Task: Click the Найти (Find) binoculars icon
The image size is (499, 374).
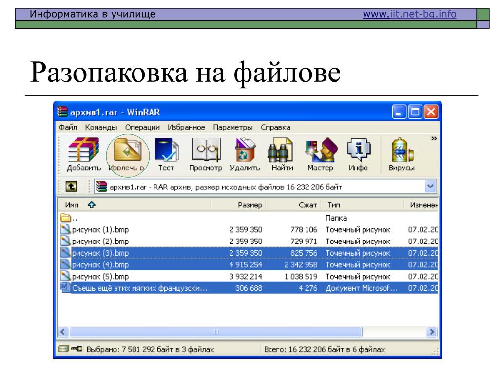Action: click(x=282, y=155)
